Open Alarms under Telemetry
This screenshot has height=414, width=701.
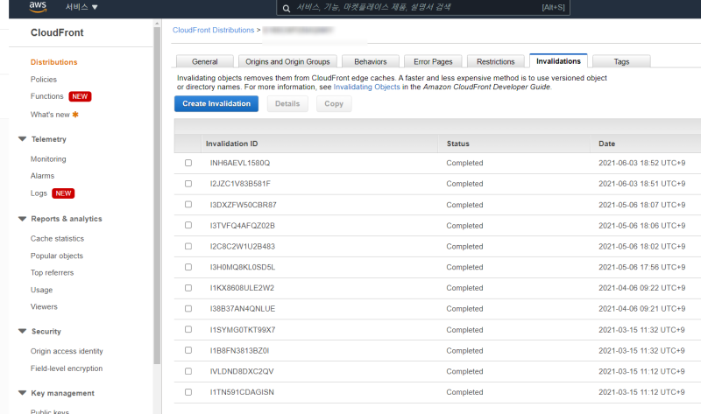[x=42, y=176]
